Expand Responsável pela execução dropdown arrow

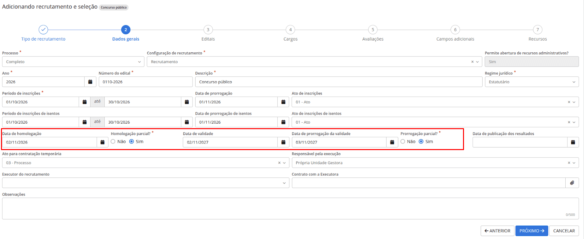click(574, 163)
